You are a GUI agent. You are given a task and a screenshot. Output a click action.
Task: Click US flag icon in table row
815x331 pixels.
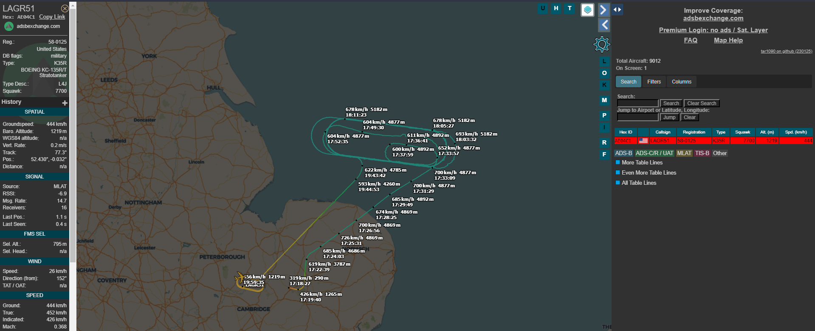click(x=643, y=141)
